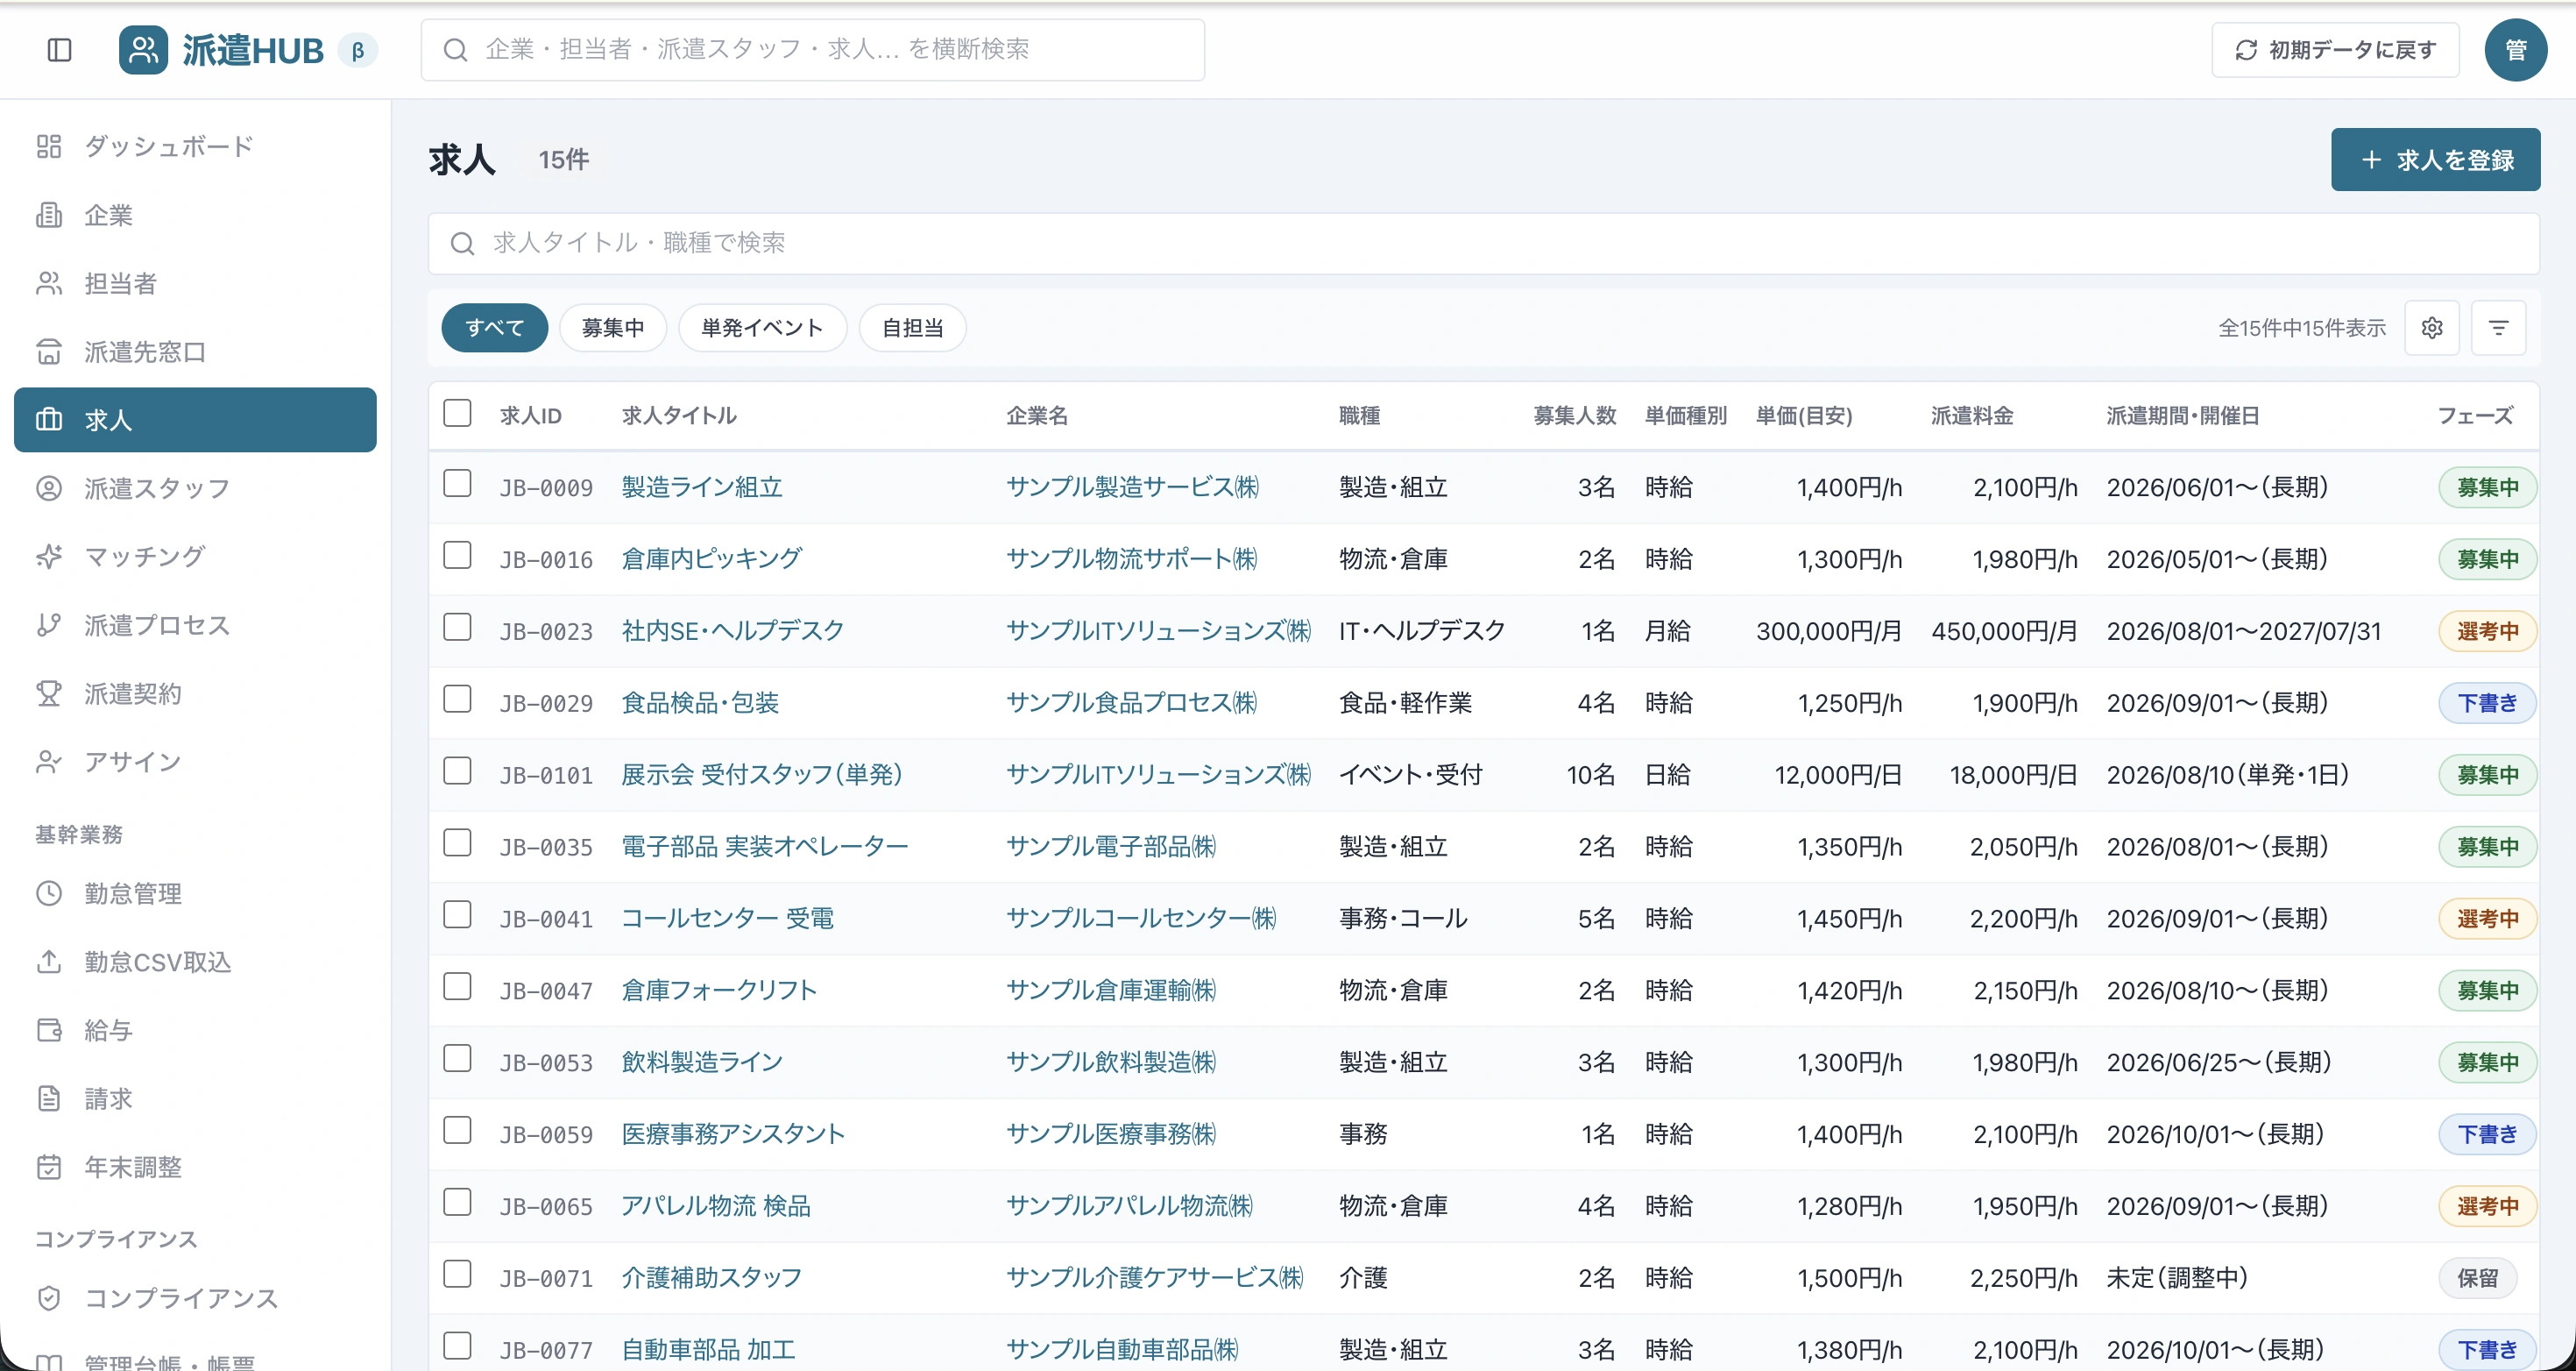
Task: Click the magnifier icon in global search
Action: pyautogui.click(x=455, y=49)
